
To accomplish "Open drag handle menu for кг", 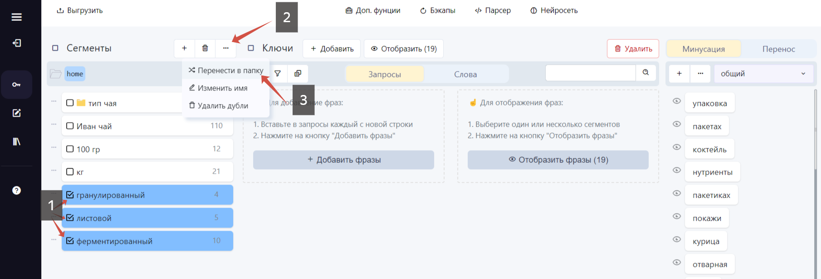I will tap(54, 170).
